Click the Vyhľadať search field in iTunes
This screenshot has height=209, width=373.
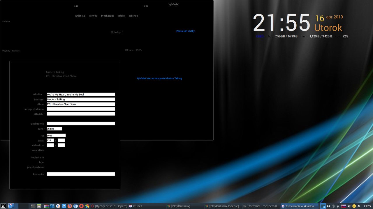[174, 4]
